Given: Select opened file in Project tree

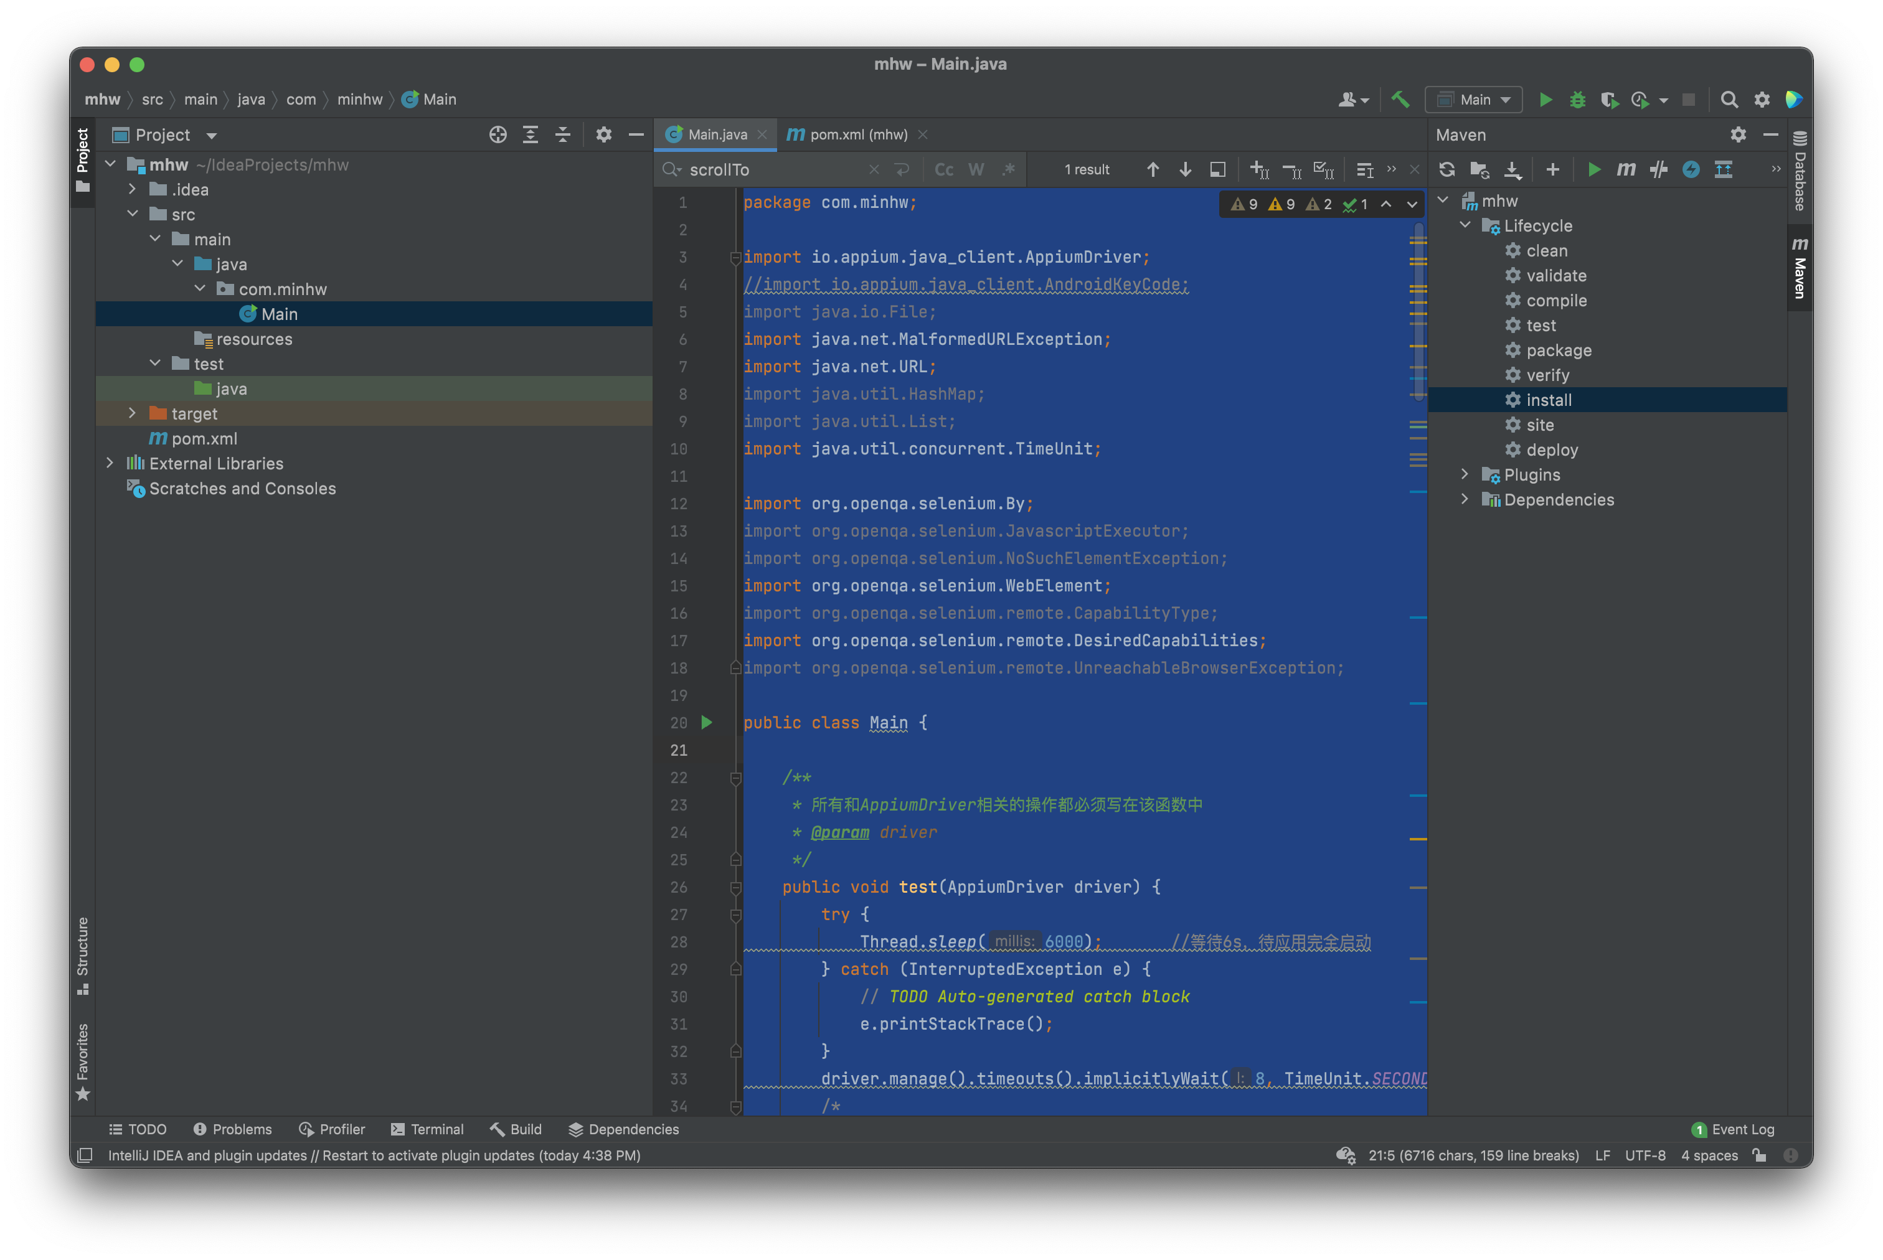Looking at the screenshot, I should pos(498,135).
